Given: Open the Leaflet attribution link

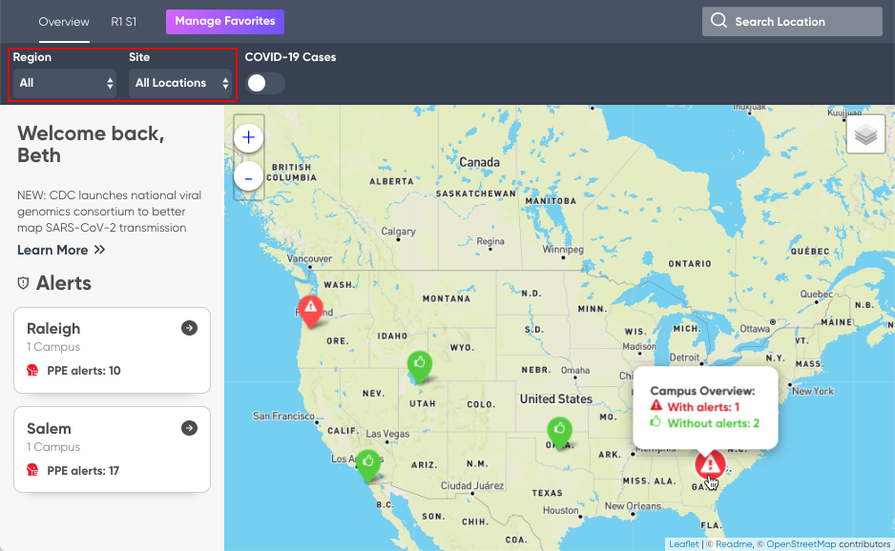Looking at the screenshot, I should point(683,544).
